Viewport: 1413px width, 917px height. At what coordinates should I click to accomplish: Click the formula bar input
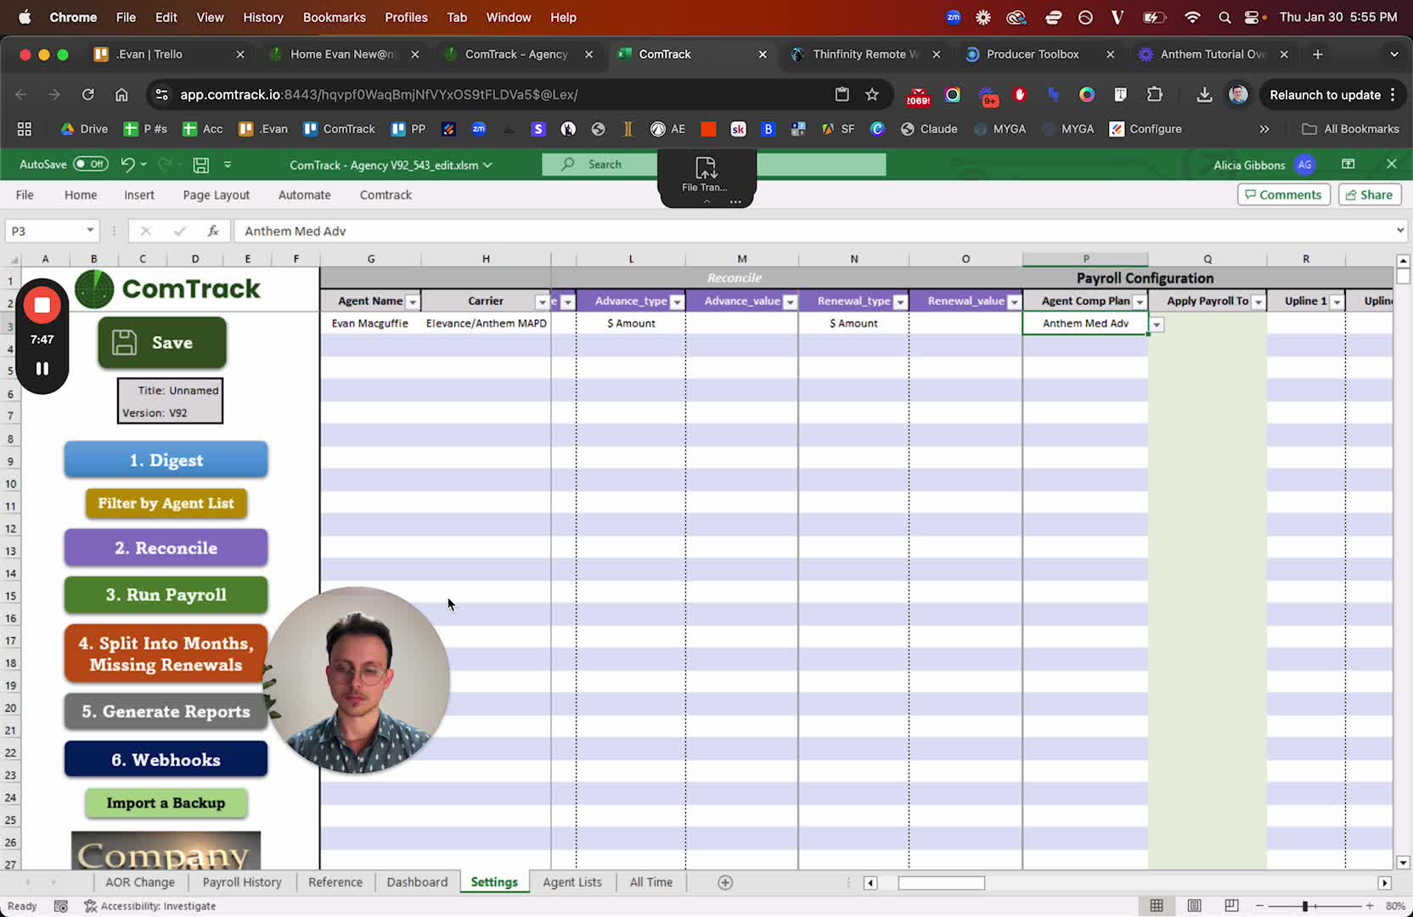(x=815, y=231)
